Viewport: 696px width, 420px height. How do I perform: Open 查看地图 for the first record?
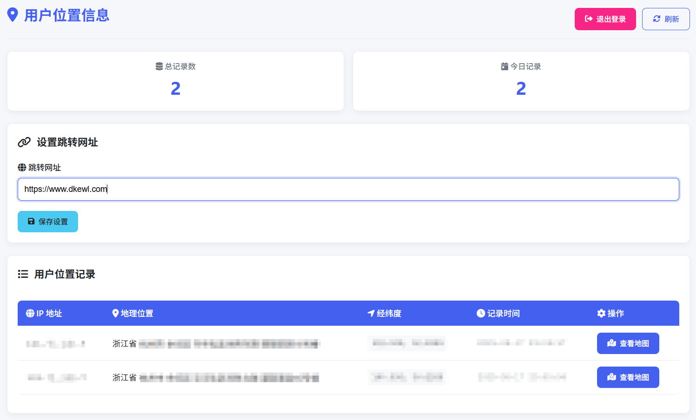(628, 343)
